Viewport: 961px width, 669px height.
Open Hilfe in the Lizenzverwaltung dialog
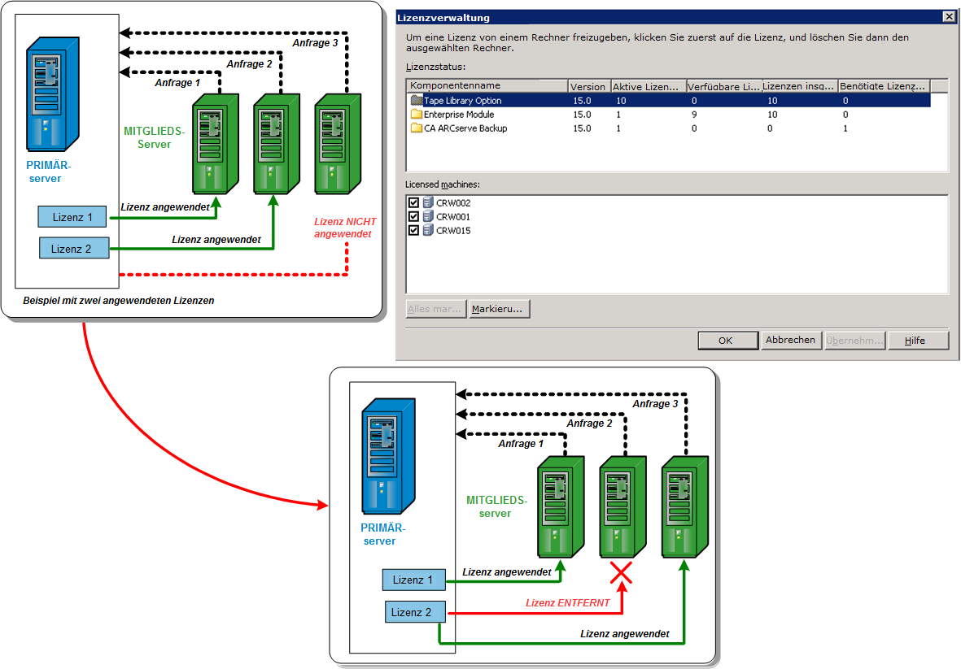[918, 341]
